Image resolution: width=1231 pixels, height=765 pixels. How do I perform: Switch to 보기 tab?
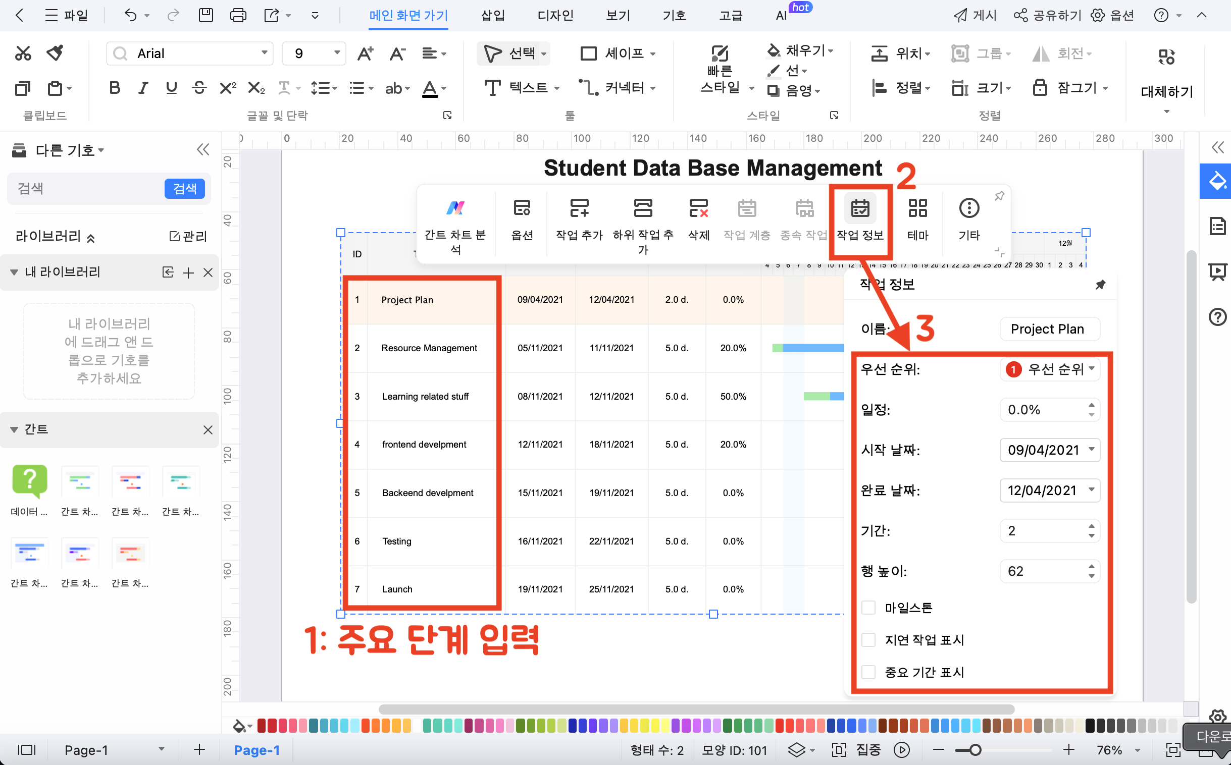click(x=618, y=15)
